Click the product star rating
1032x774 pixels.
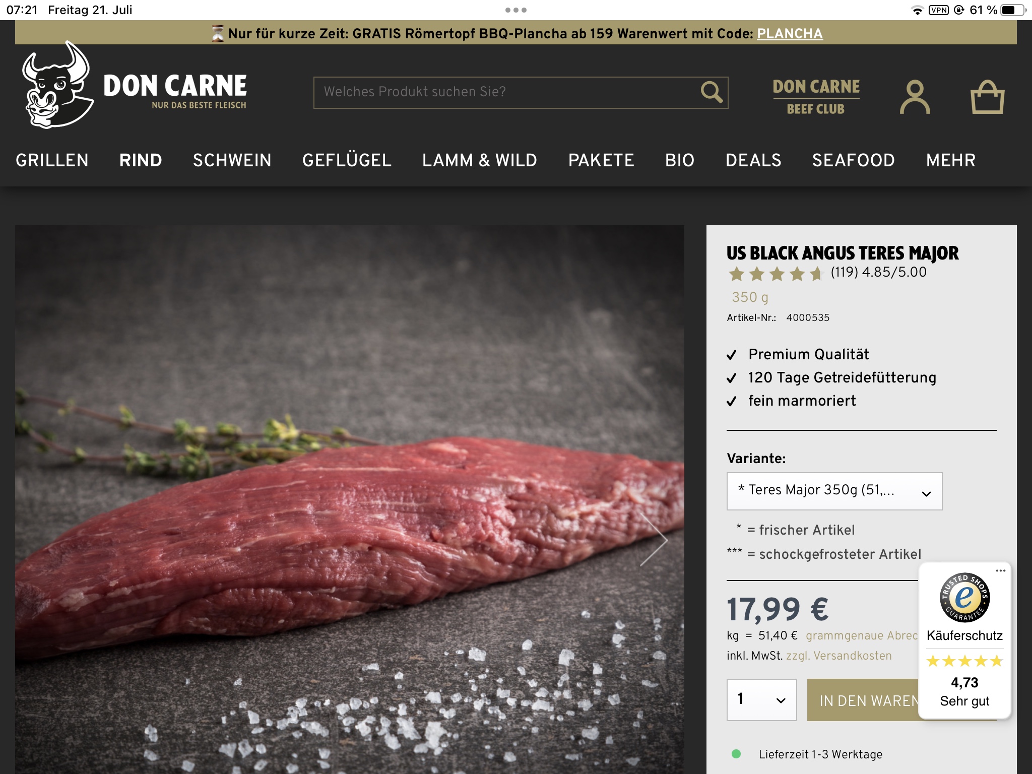coord(775,274)
